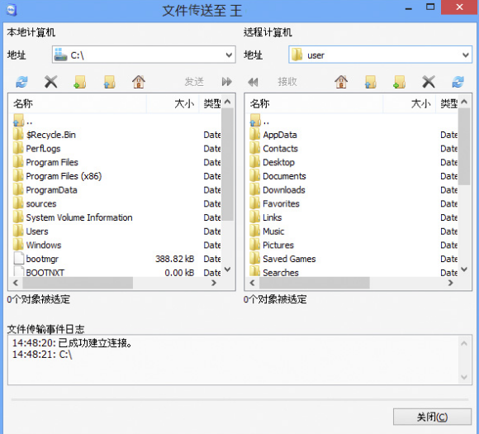This screenshot has height=434, width=479.
Task: Click event log scroll down arrow
Action: pyautogui.click(x=464, y=377)
